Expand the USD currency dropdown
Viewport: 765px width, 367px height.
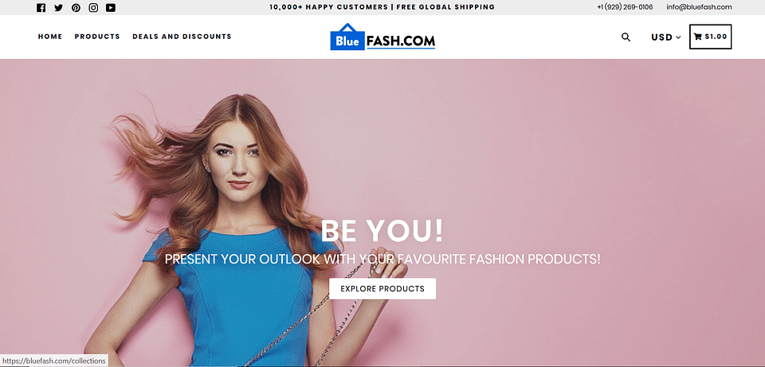point(665,37)
